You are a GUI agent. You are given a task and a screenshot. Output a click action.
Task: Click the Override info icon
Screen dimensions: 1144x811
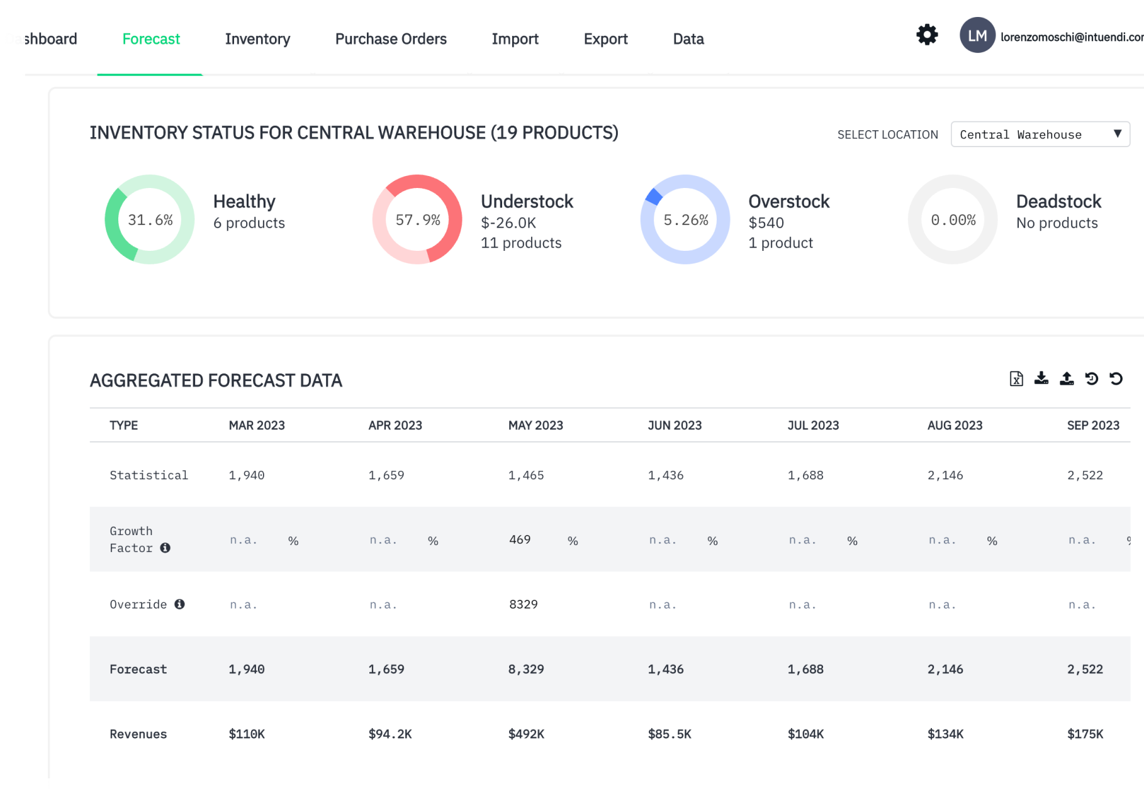point(181,604)
